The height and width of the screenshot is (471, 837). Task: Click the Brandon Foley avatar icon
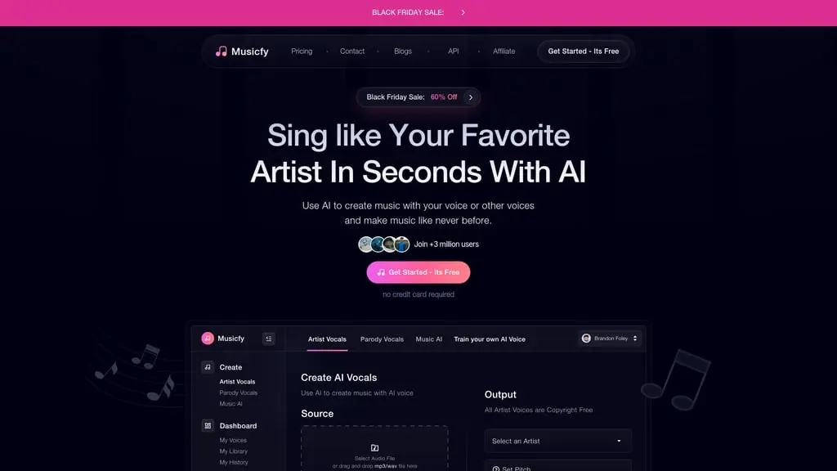click(x=586, y=339)
